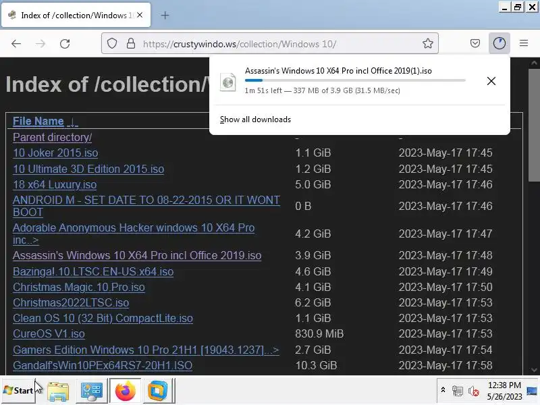Go back to the previous page
Image resolution: width=540 pixels, height=405 pixels.
coord(16,44)
